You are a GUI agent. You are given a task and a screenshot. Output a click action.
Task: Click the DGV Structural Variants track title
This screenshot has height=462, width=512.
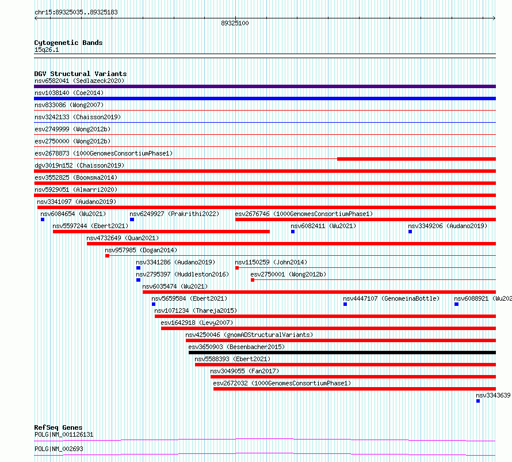(x=81, y=74)
